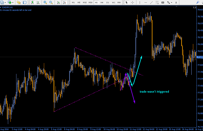Viewport: 203px width, 131px height.
Task: Click the '8 Aug 04:00' time label
Action: point(70,129)
